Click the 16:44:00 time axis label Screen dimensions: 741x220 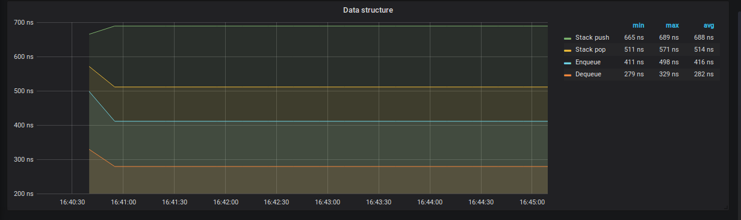pyautogui.click(x=430, y=203)
